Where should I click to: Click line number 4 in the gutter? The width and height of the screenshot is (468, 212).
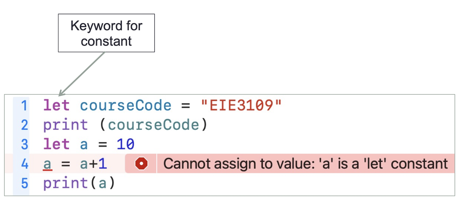tap(24, 164)
